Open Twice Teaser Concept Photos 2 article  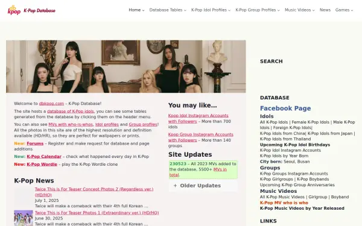pyautogui.click(x=94, y=192)
